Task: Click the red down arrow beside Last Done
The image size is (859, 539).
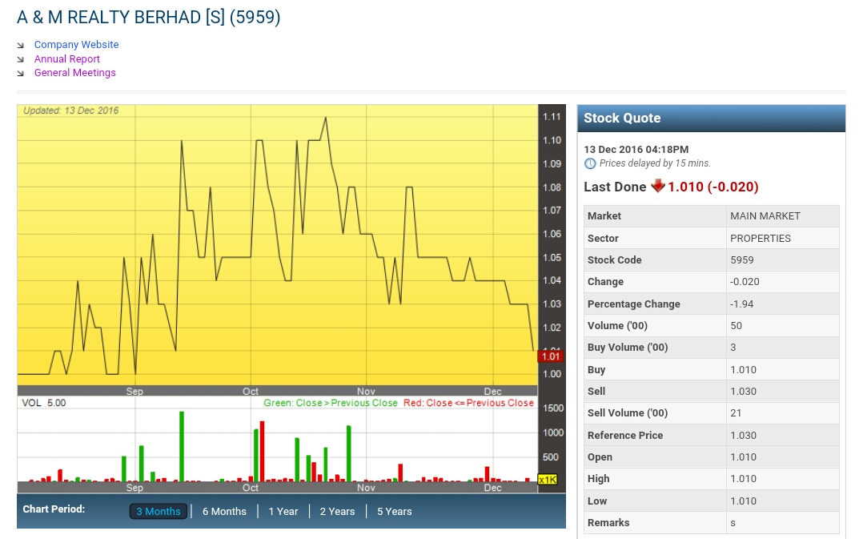Action: coord(657,186)
